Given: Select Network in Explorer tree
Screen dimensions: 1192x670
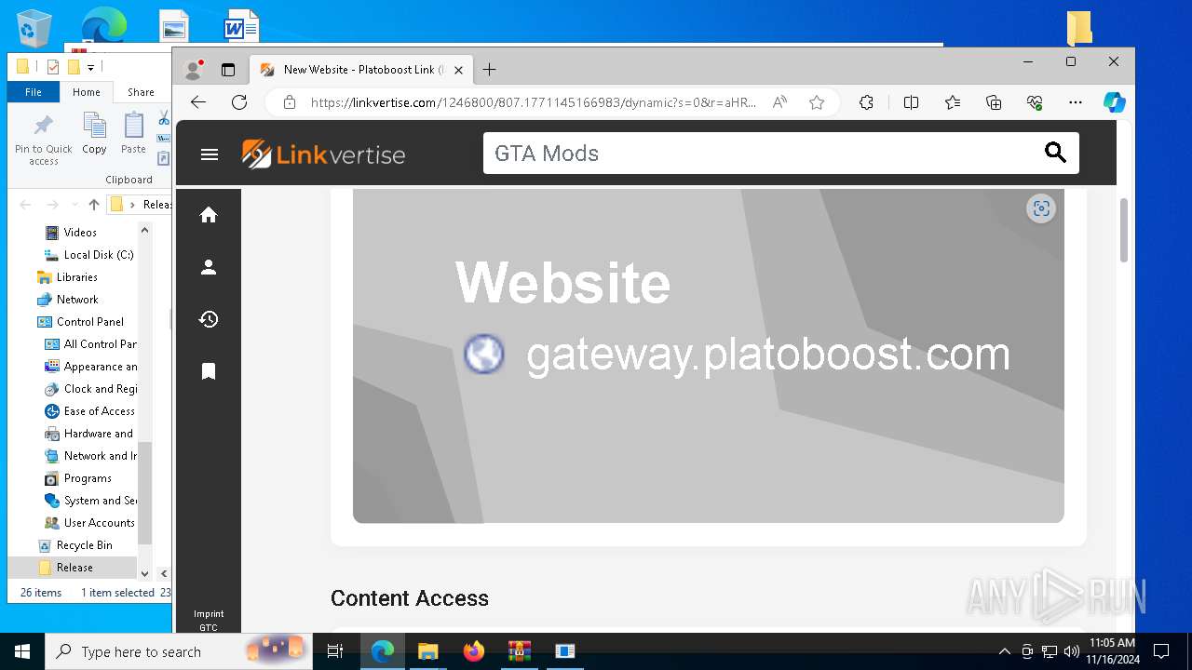Looking at the screenshot, I should point(77,300).
